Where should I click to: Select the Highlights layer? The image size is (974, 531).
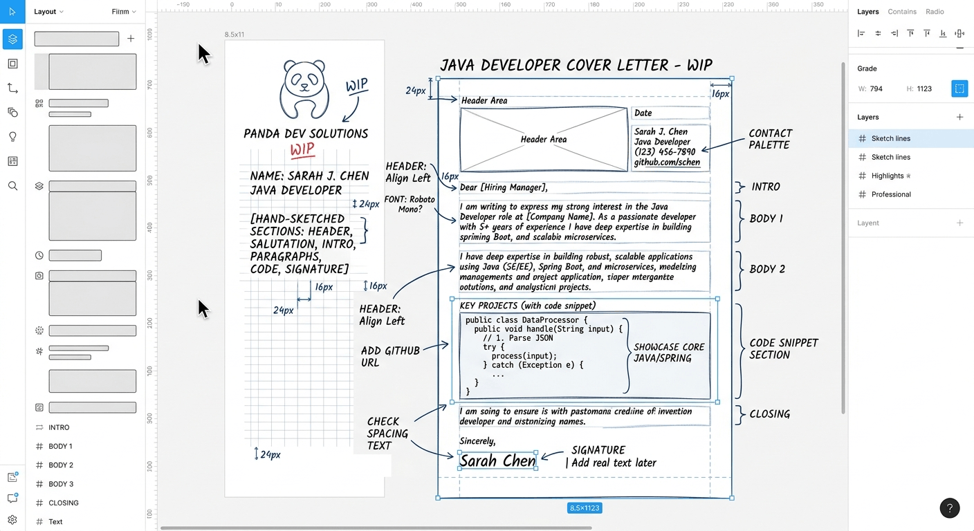coord(888,176)
